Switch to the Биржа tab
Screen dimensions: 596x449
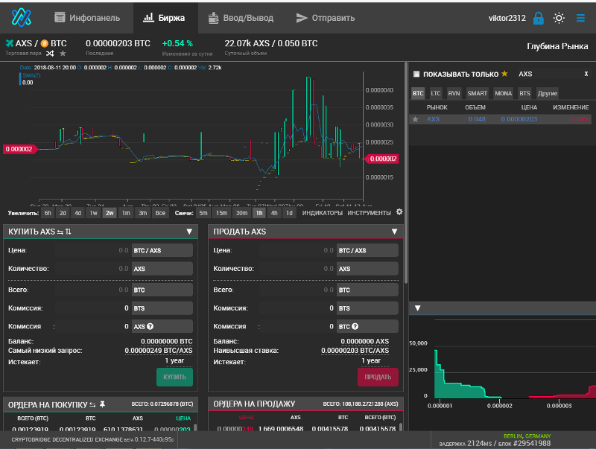[x=164, y=18]
